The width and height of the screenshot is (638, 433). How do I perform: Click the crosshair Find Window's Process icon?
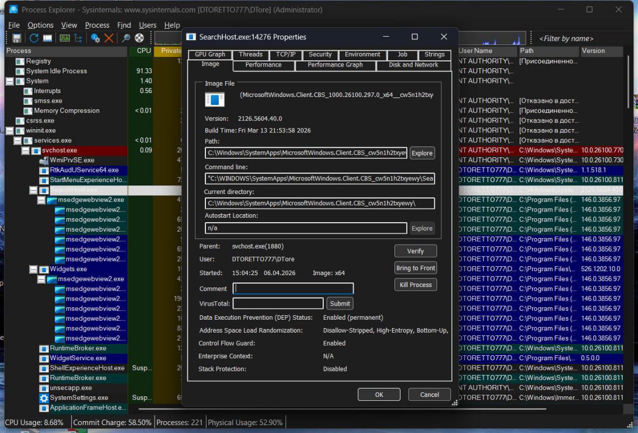139,38
